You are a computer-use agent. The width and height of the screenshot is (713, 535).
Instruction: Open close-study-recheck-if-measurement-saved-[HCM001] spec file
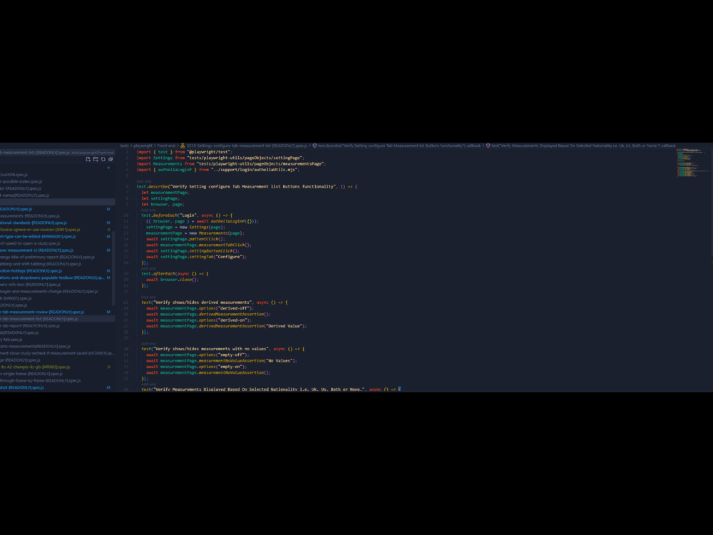click(x=57, y=353)
